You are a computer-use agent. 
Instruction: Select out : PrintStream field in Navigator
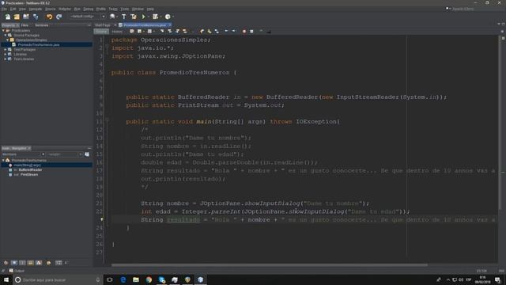(x=25, y=174)
